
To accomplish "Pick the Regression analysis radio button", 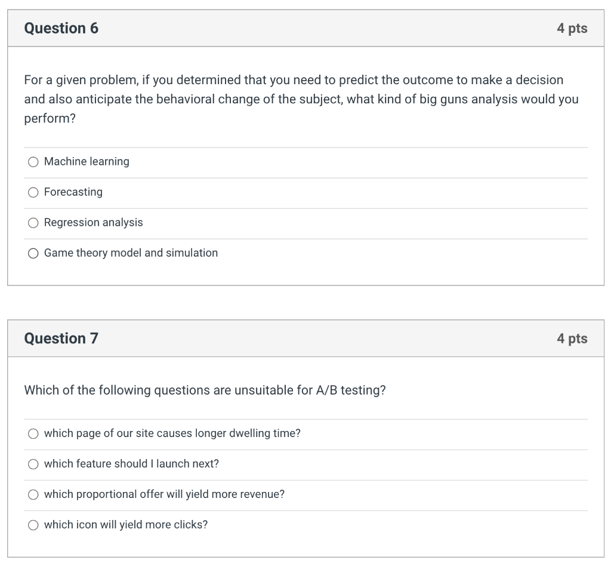I will pyautogui.click(x=33, y=223).
